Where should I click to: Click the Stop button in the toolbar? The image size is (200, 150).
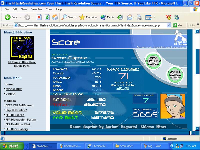click(39, 17)
